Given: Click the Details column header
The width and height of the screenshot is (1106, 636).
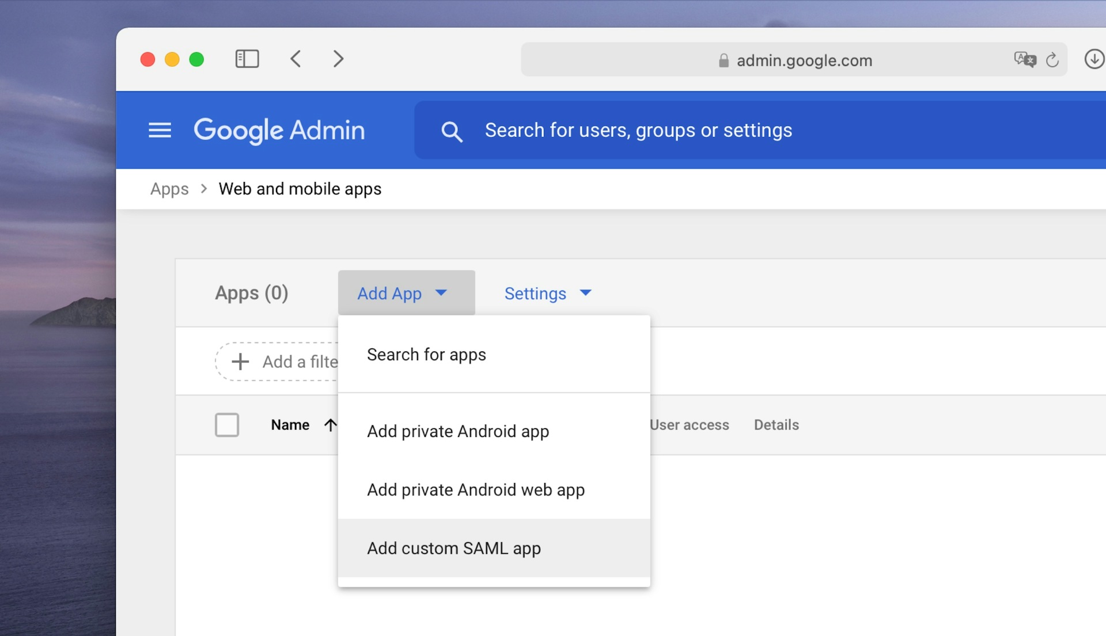Looking at the screenshot, I should click(777, 425).
